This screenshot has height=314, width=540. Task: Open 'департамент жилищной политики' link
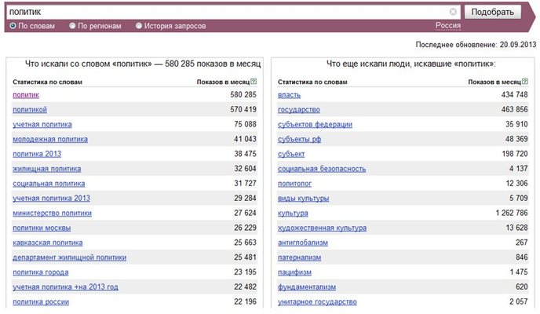point(70,257)
